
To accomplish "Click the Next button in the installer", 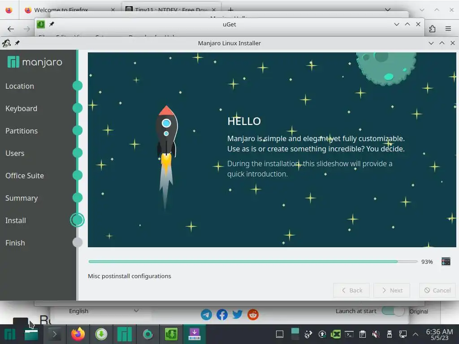I will click(x=392, y=290).
